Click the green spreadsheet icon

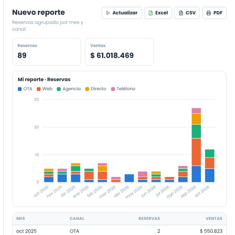tap(150, 13)
